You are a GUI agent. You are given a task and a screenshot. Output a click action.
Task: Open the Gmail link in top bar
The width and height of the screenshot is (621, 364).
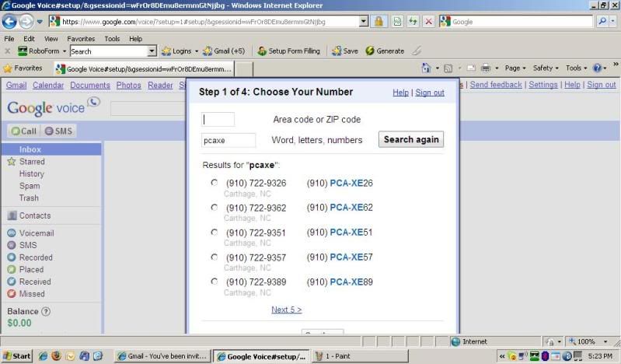(x=16, y=85)
